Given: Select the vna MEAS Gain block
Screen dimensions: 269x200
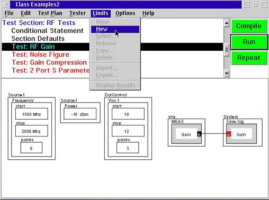Looking at the screenshot, I should (186, 134).
